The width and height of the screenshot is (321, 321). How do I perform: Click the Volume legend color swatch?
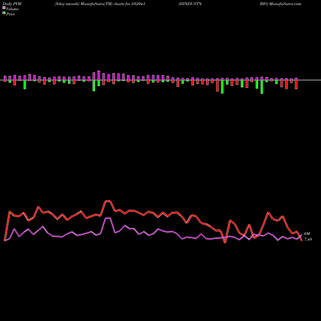(x=4, y=8)
